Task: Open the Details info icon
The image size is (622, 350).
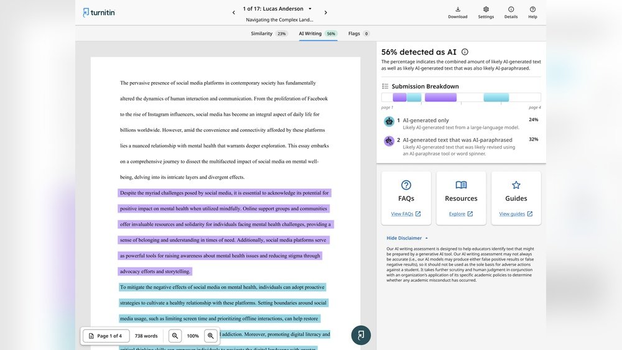Action: click(x=511, y=9)
